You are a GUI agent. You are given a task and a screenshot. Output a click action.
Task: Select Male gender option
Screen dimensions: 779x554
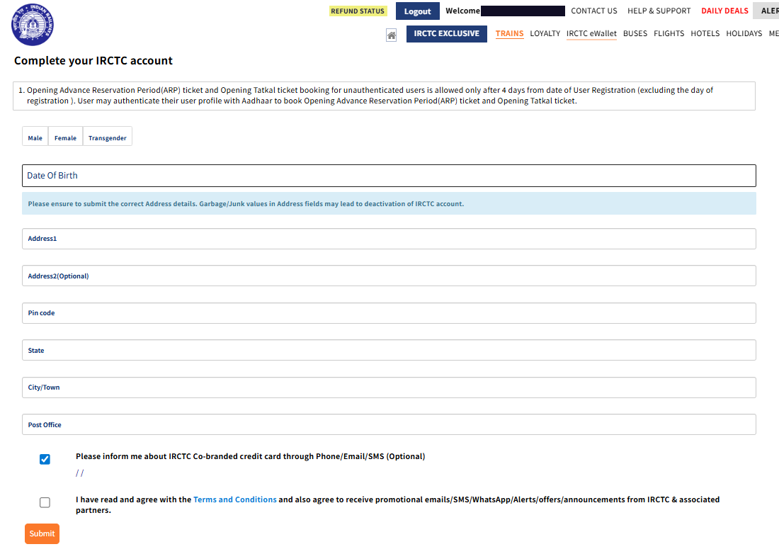[x=35, y=137]
